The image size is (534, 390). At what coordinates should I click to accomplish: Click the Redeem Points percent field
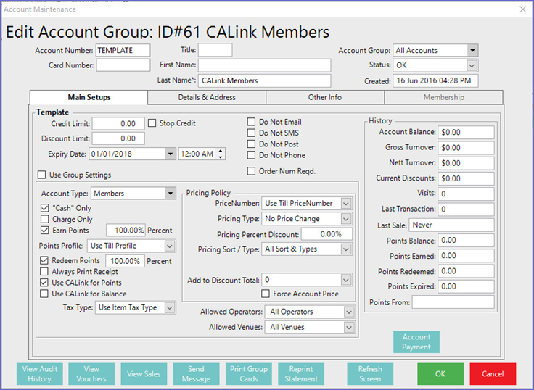(x=125, y=261)
